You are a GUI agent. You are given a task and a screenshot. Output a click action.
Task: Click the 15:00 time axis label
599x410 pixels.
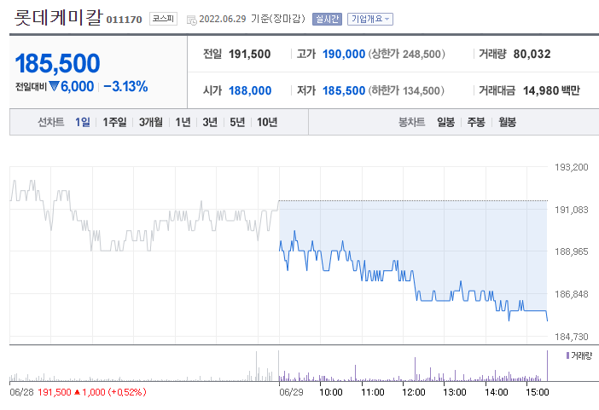(538, 392)
